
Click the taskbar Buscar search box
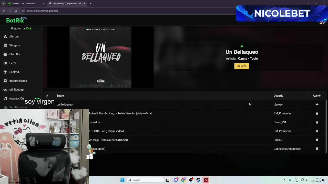[x=145, y=180]
